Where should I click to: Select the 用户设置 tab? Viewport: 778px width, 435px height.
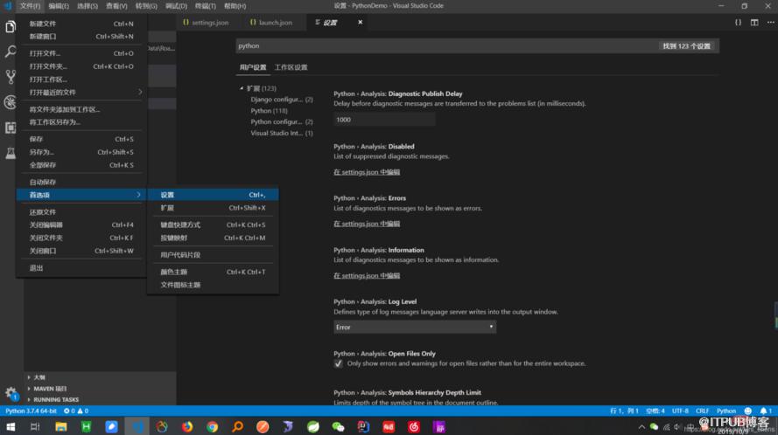point(253,67)
